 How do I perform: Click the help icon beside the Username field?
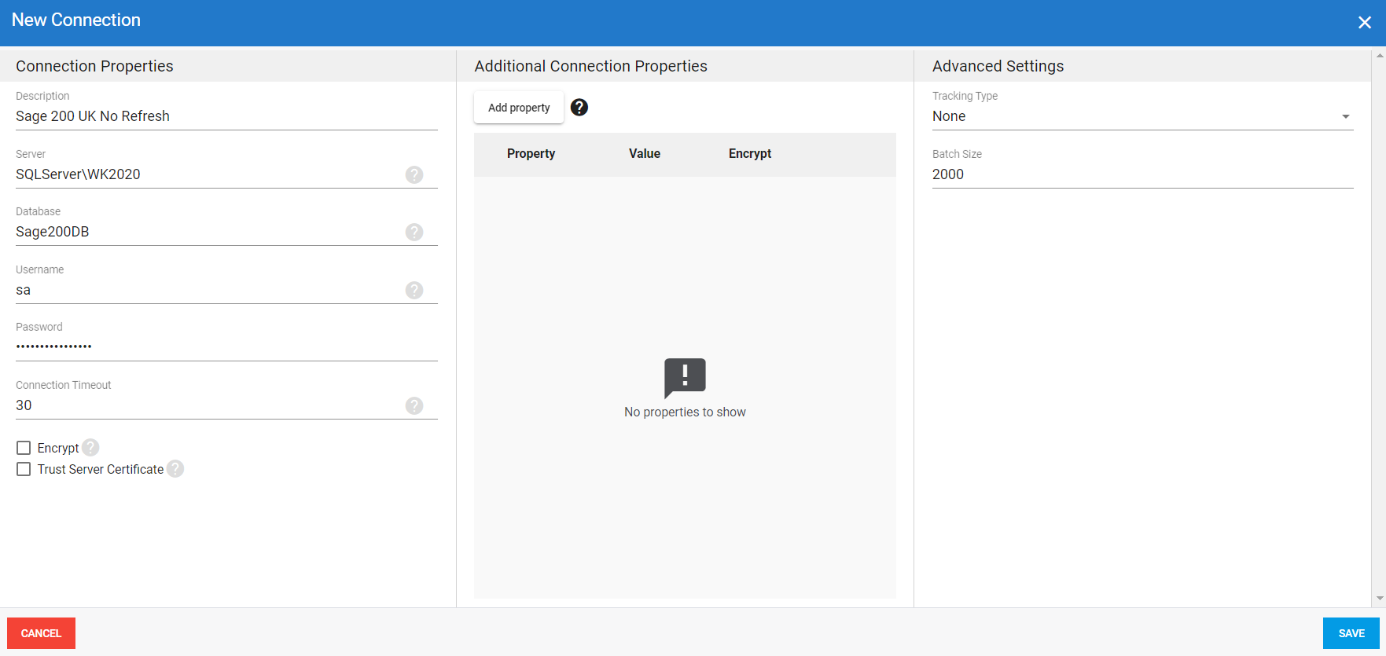point(414,290)
